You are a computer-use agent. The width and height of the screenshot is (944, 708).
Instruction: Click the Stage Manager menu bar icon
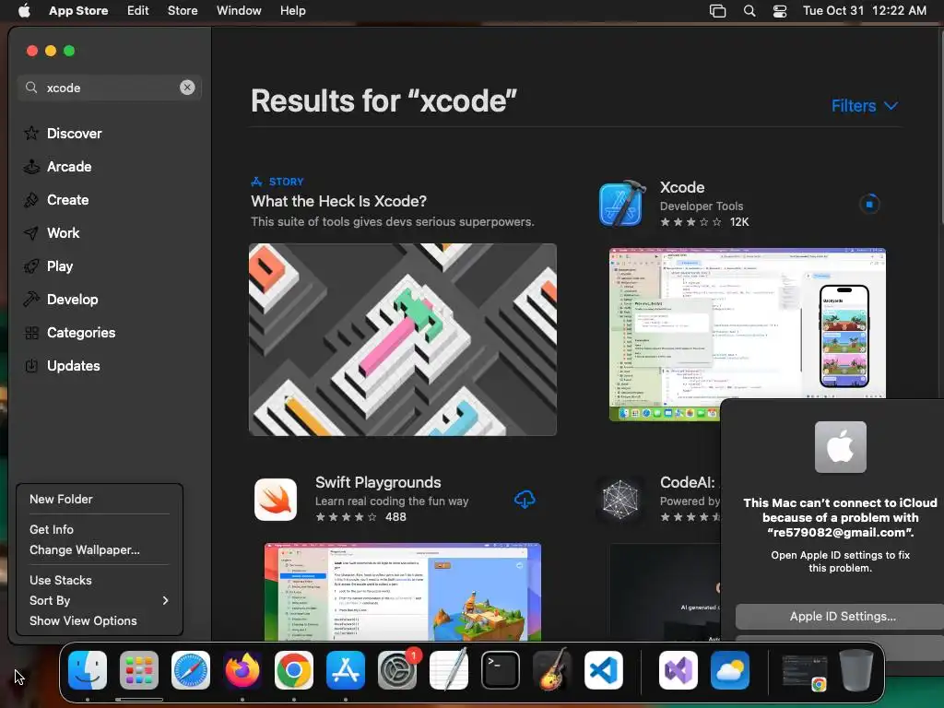(x=717, y=11)
